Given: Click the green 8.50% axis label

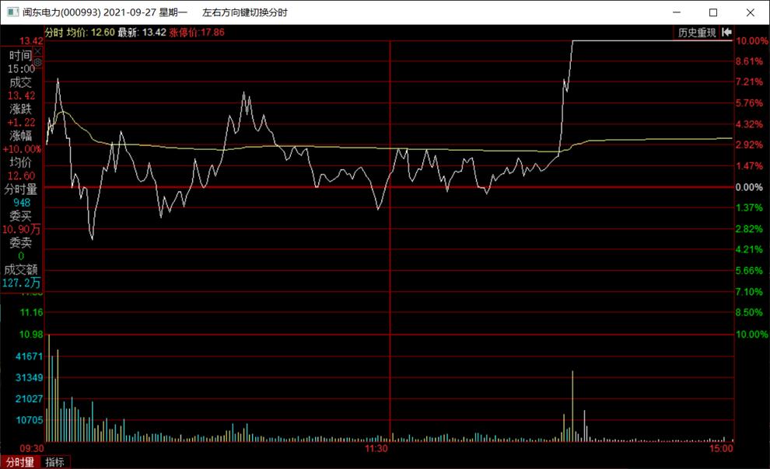Looking at the screenshot, I should (x=749, y=312).
